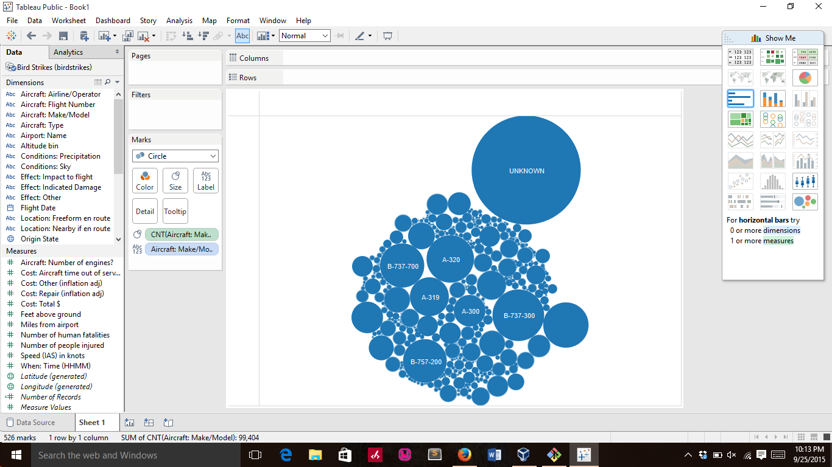Image resolution: width=832 pixels, height=467 pixels.
Task: Select the Cost: Total $ measure
Action: [40, 304]
